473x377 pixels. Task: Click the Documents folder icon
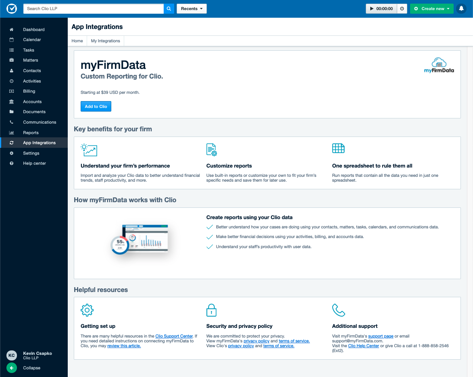11,112
